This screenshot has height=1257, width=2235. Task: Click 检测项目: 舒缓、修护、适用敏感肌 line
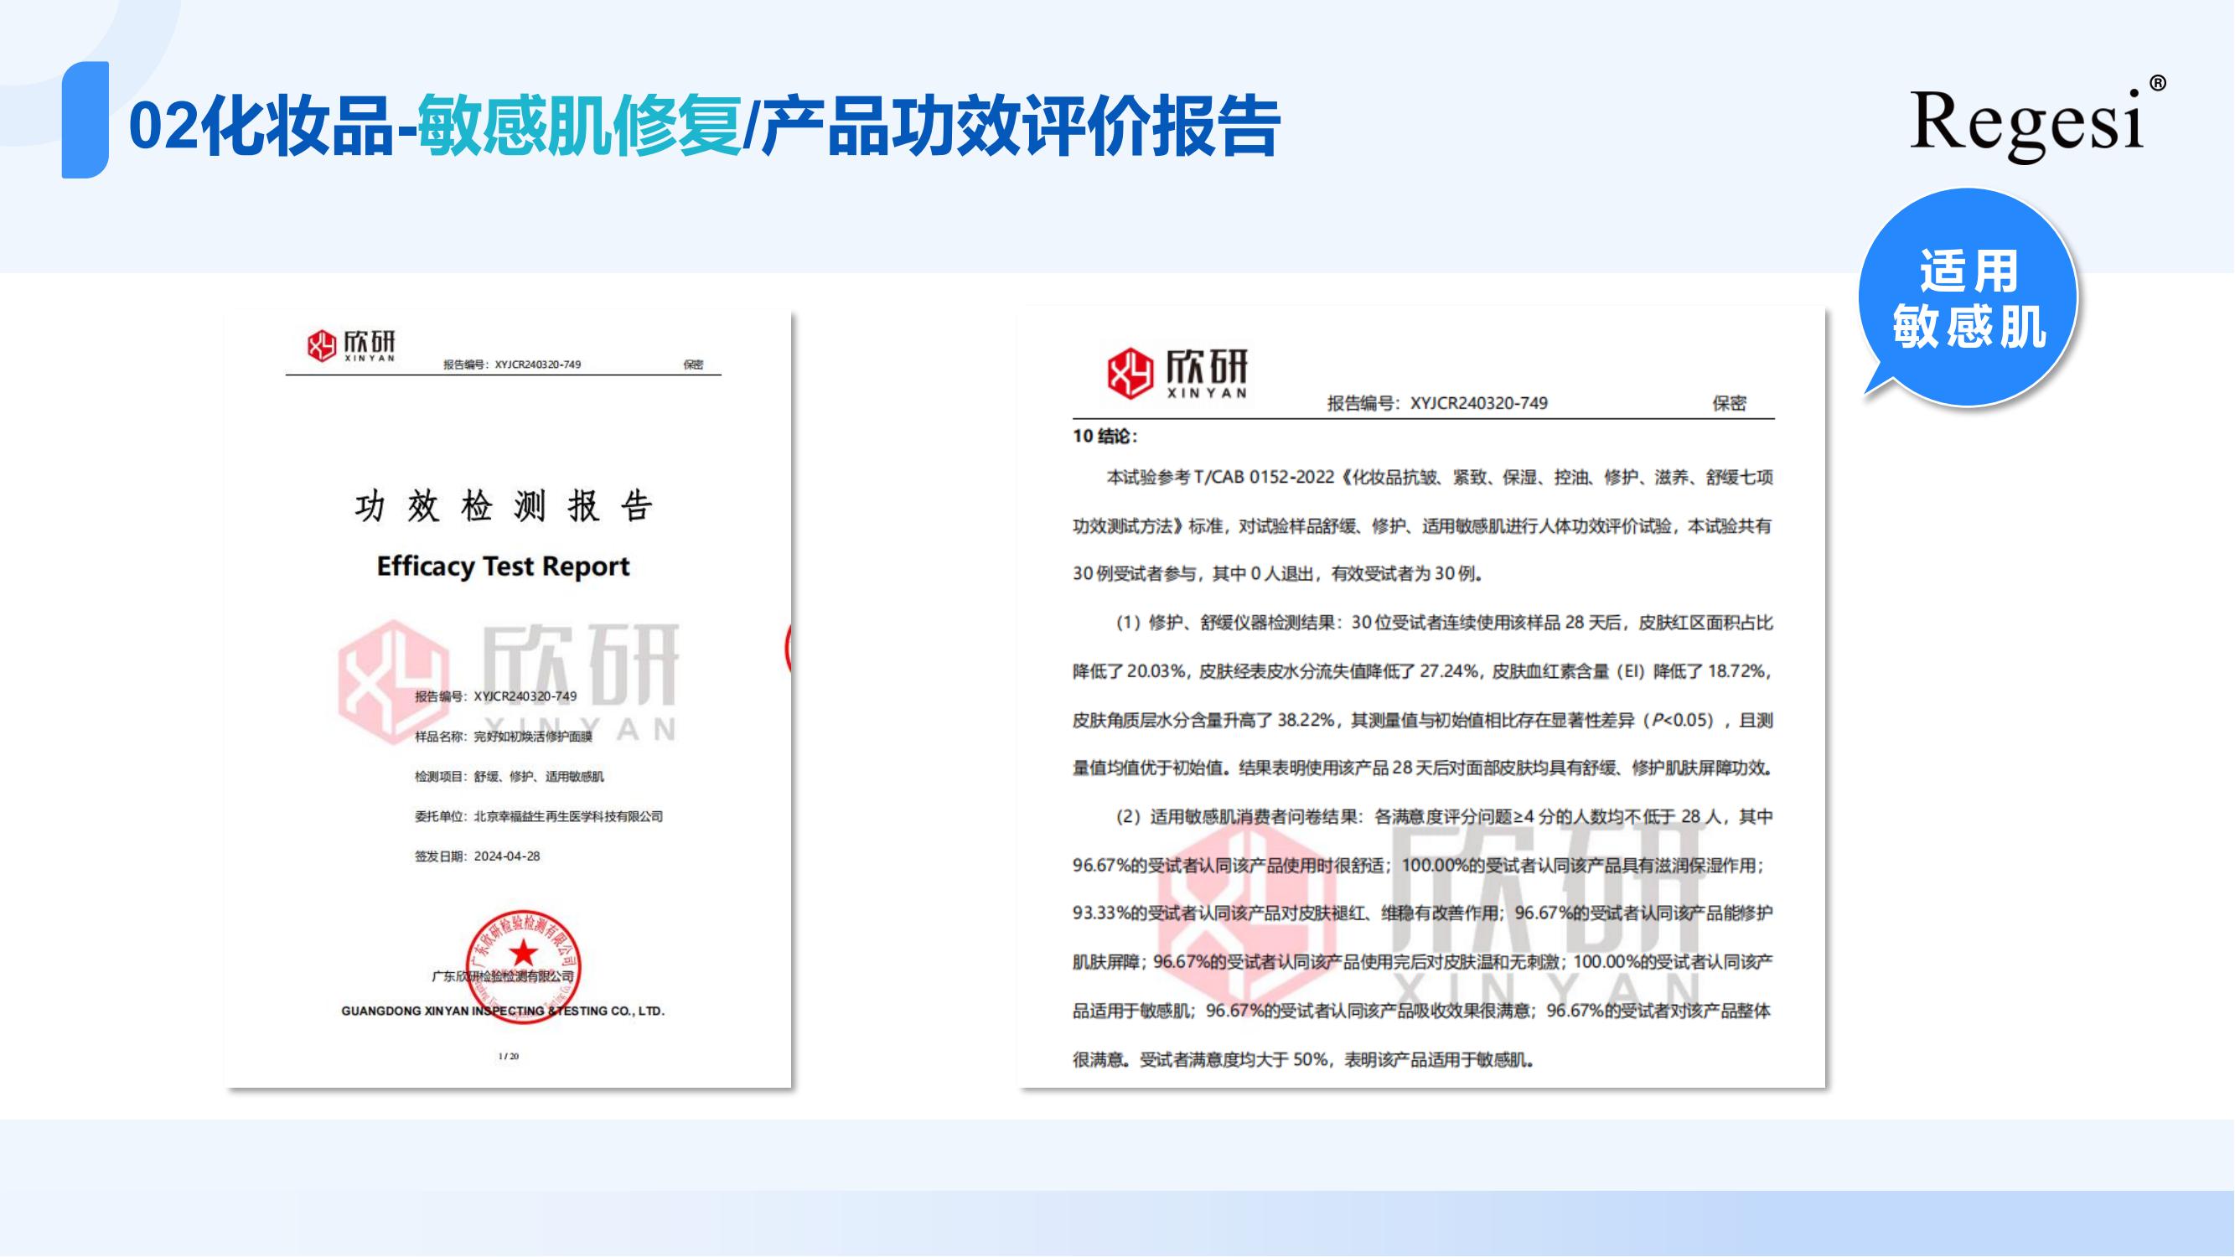coord(510,777)
